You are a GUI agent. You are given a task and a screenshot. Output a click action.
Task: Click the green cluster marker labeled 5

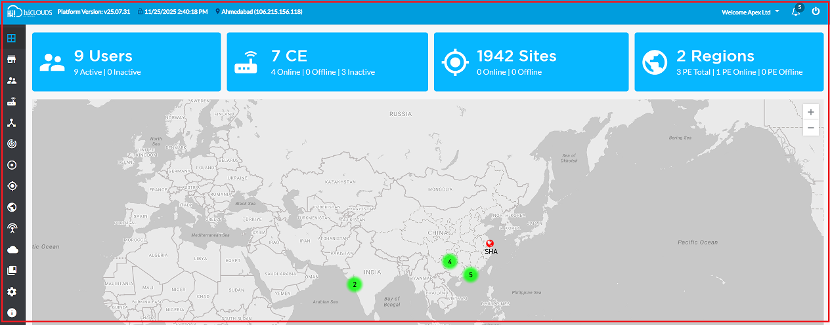pyautogui.click(x=471, y=275)
